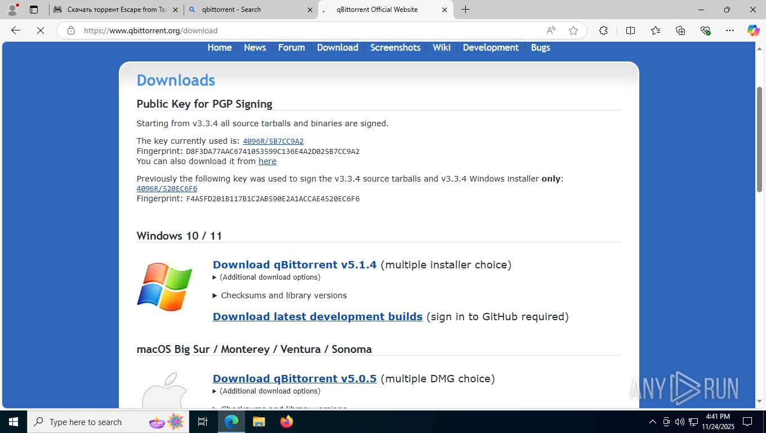Close the qBittorrent Official Website tab
This screenshot has width=766, height=433.
[444, 10]
